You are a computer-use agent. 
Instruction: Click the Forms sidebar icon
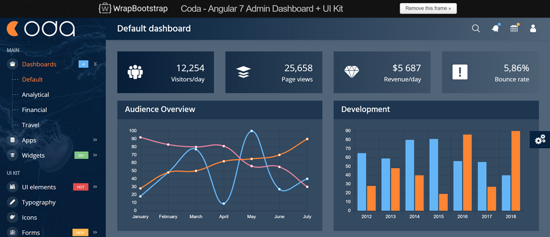click(x=13, y=233)
